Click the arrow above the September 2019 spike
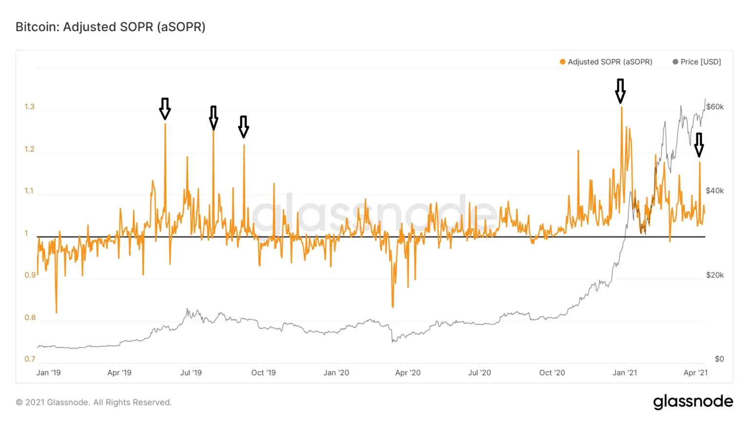 (x=244, y=127)
